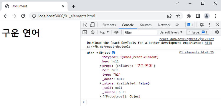This screenshot has width=221, height=106.
Task: Clear the console
Action: click(93, 32)
